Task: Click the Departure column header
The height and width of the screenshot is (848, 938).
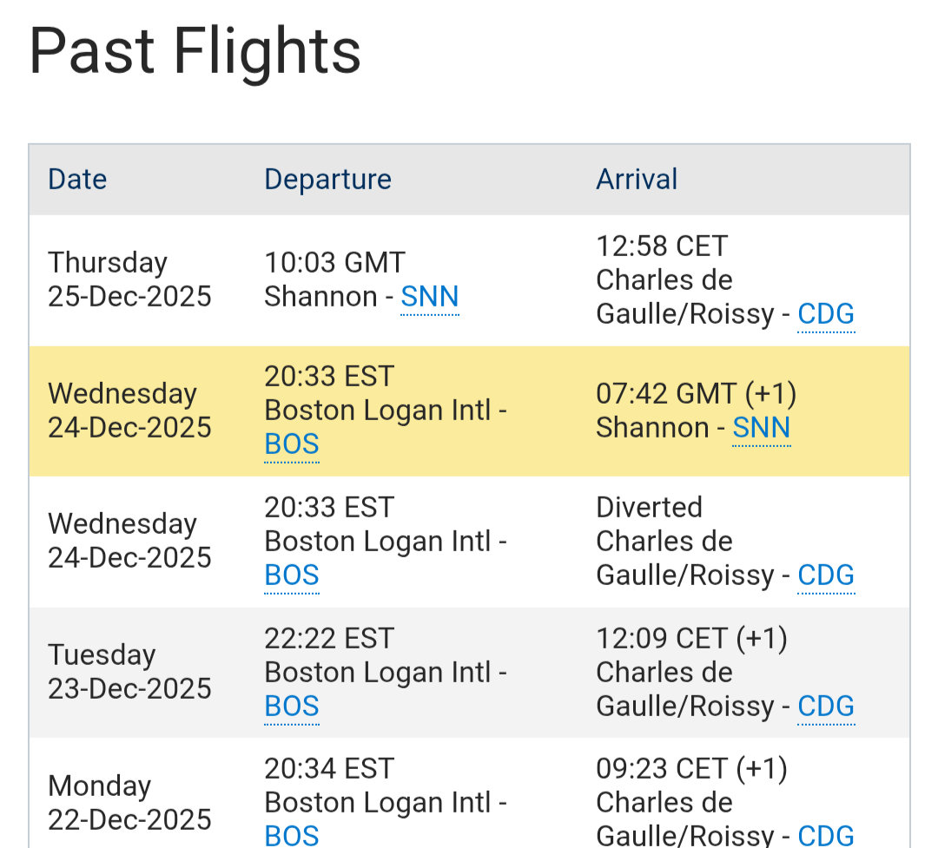Action: click(x=327, y=180)
